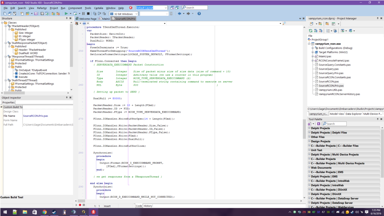Screen dimensions: 384x216
Task: Click the Pause debugging icon
Action: (x=83, y=14)
